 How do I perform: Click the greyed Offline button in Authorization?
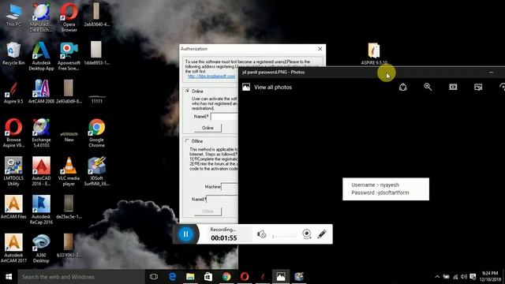[208, 211]
